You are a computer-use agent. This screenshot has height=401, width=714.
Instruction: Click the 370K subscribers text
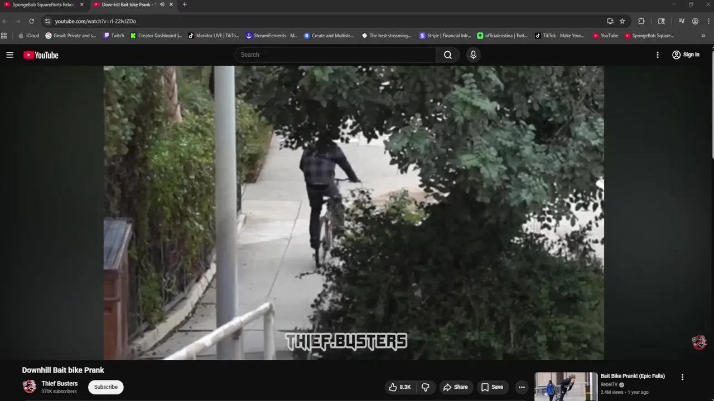(59, 392)
